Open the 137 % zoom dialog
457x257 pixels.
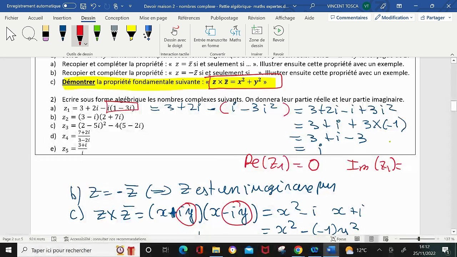[449, 239]
